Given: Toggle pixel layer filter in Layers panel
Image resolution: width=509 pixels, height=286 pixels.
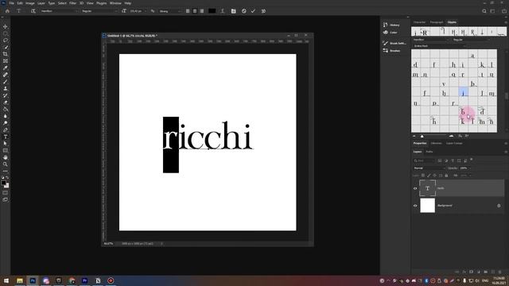Looking at the screenshot, I should pyautogui.click(x=440, y=160).
